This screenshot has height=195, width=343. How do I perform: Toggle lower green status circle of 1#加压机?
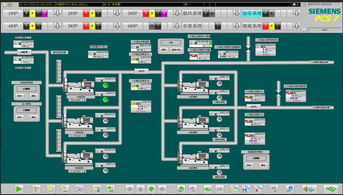106,100
